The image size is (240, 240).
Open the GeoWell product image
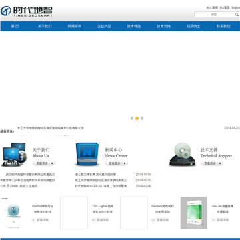(13, 213)
